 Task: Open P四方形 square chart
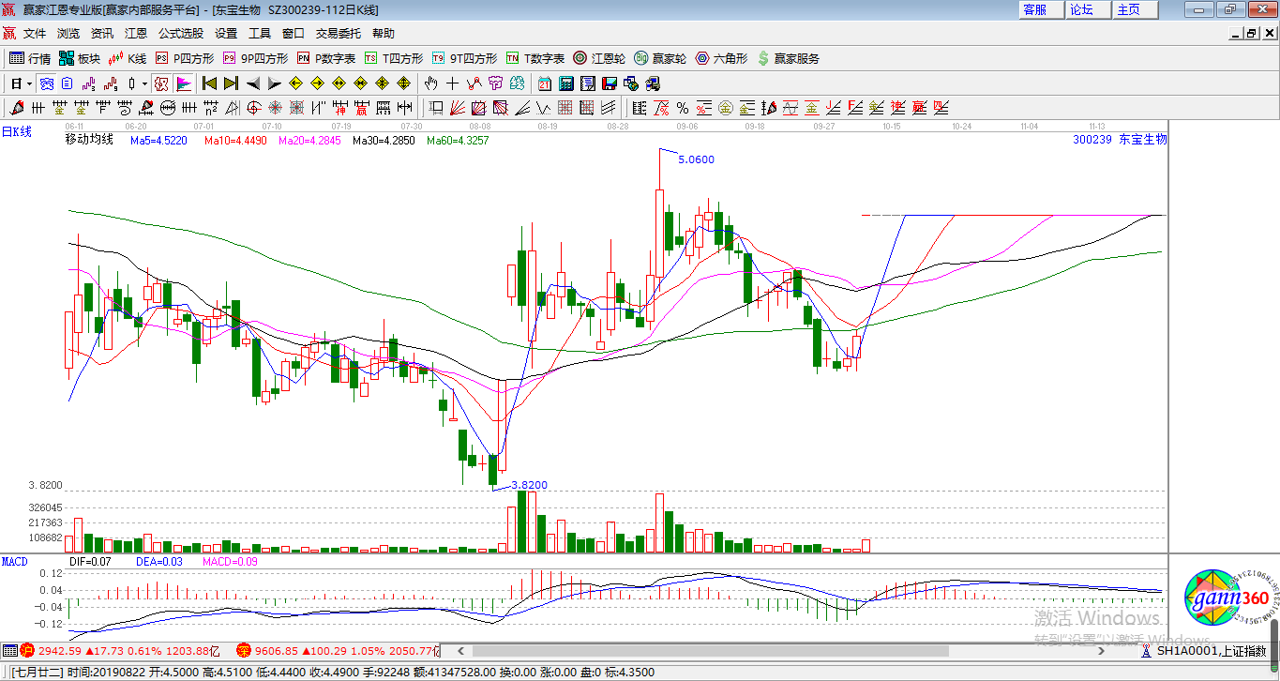(x=185, y=58)
